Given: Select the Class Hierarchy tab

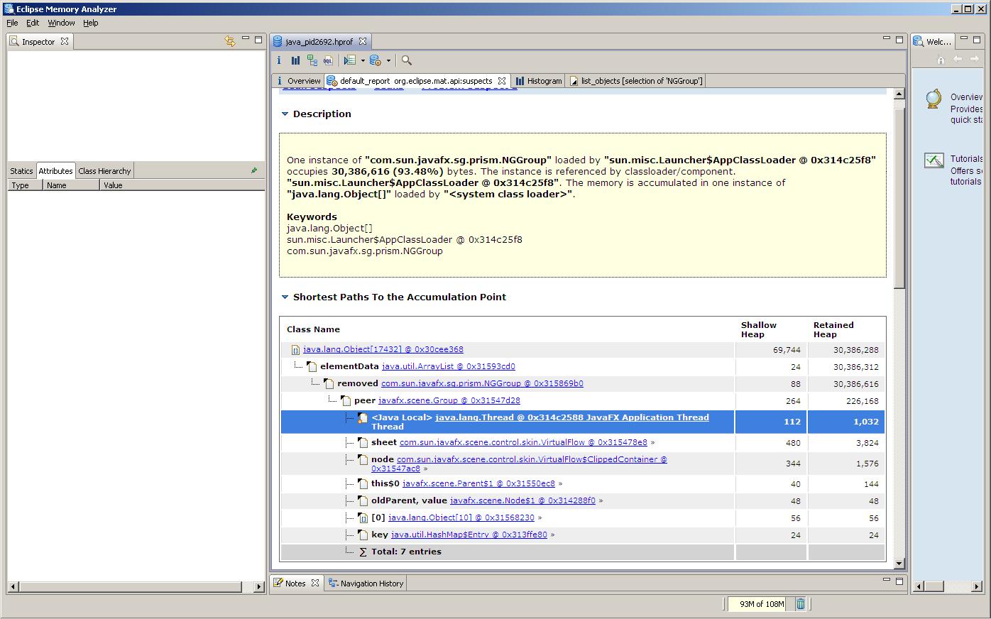Looking at the screenshot, I should click(x=104, y=171).
